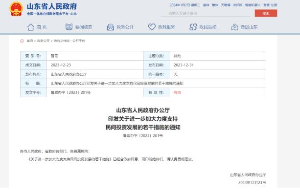Click the salutation line 各市人民政府
Screen dimensions: 300x195
click(54, 152)
